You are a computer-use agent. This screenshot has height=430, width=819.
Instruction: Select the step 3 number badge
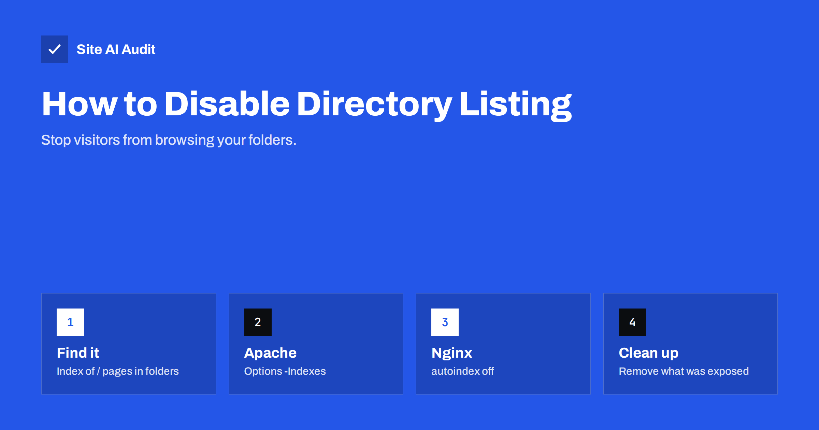click(445, 322)
